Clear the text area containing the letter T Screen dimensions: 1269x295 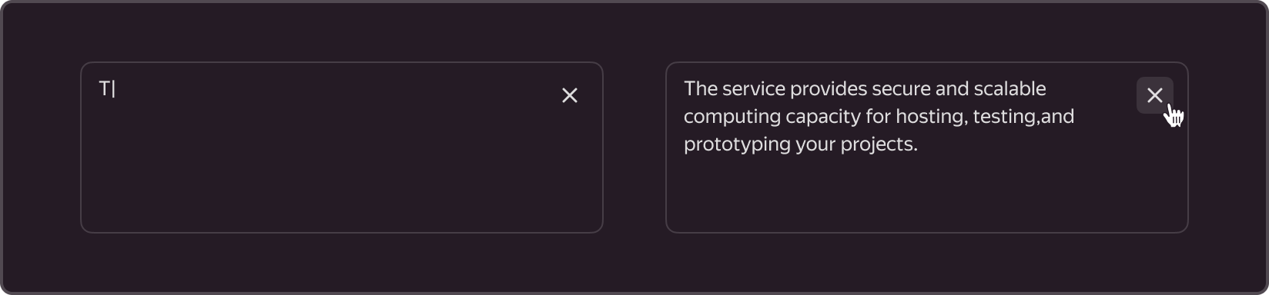(570, 95)
